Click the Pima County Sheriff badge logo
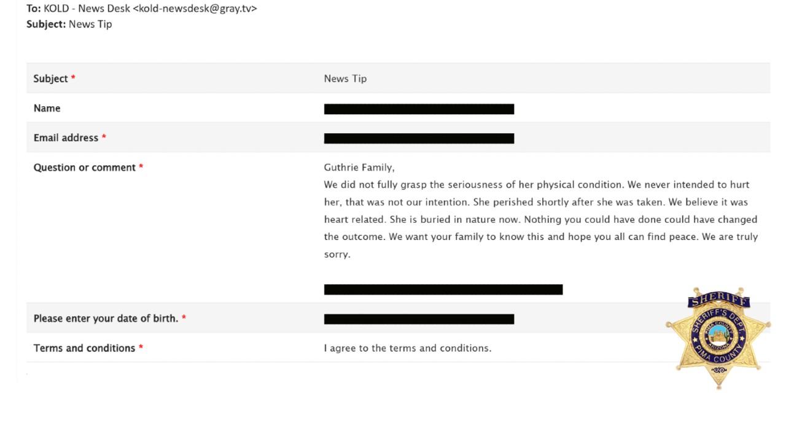This screenshot has width=786, height=442. (x=718, y=338)
